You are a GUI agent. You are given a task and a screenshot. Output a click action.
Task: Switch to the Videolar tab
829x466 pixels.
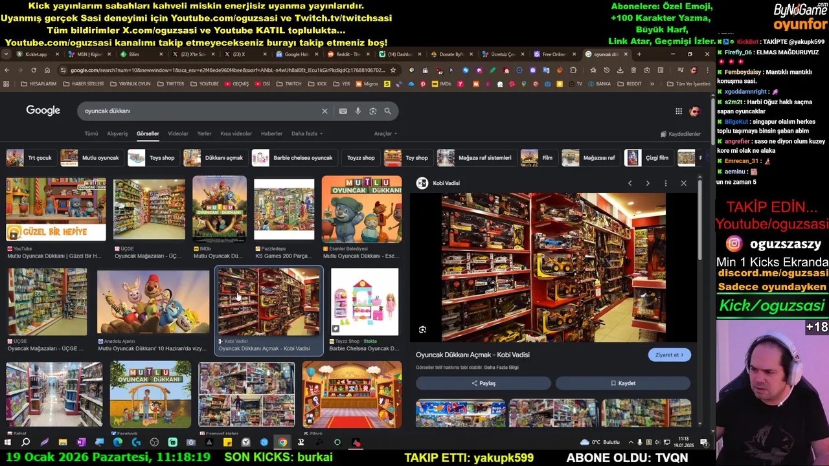point(178,134)
